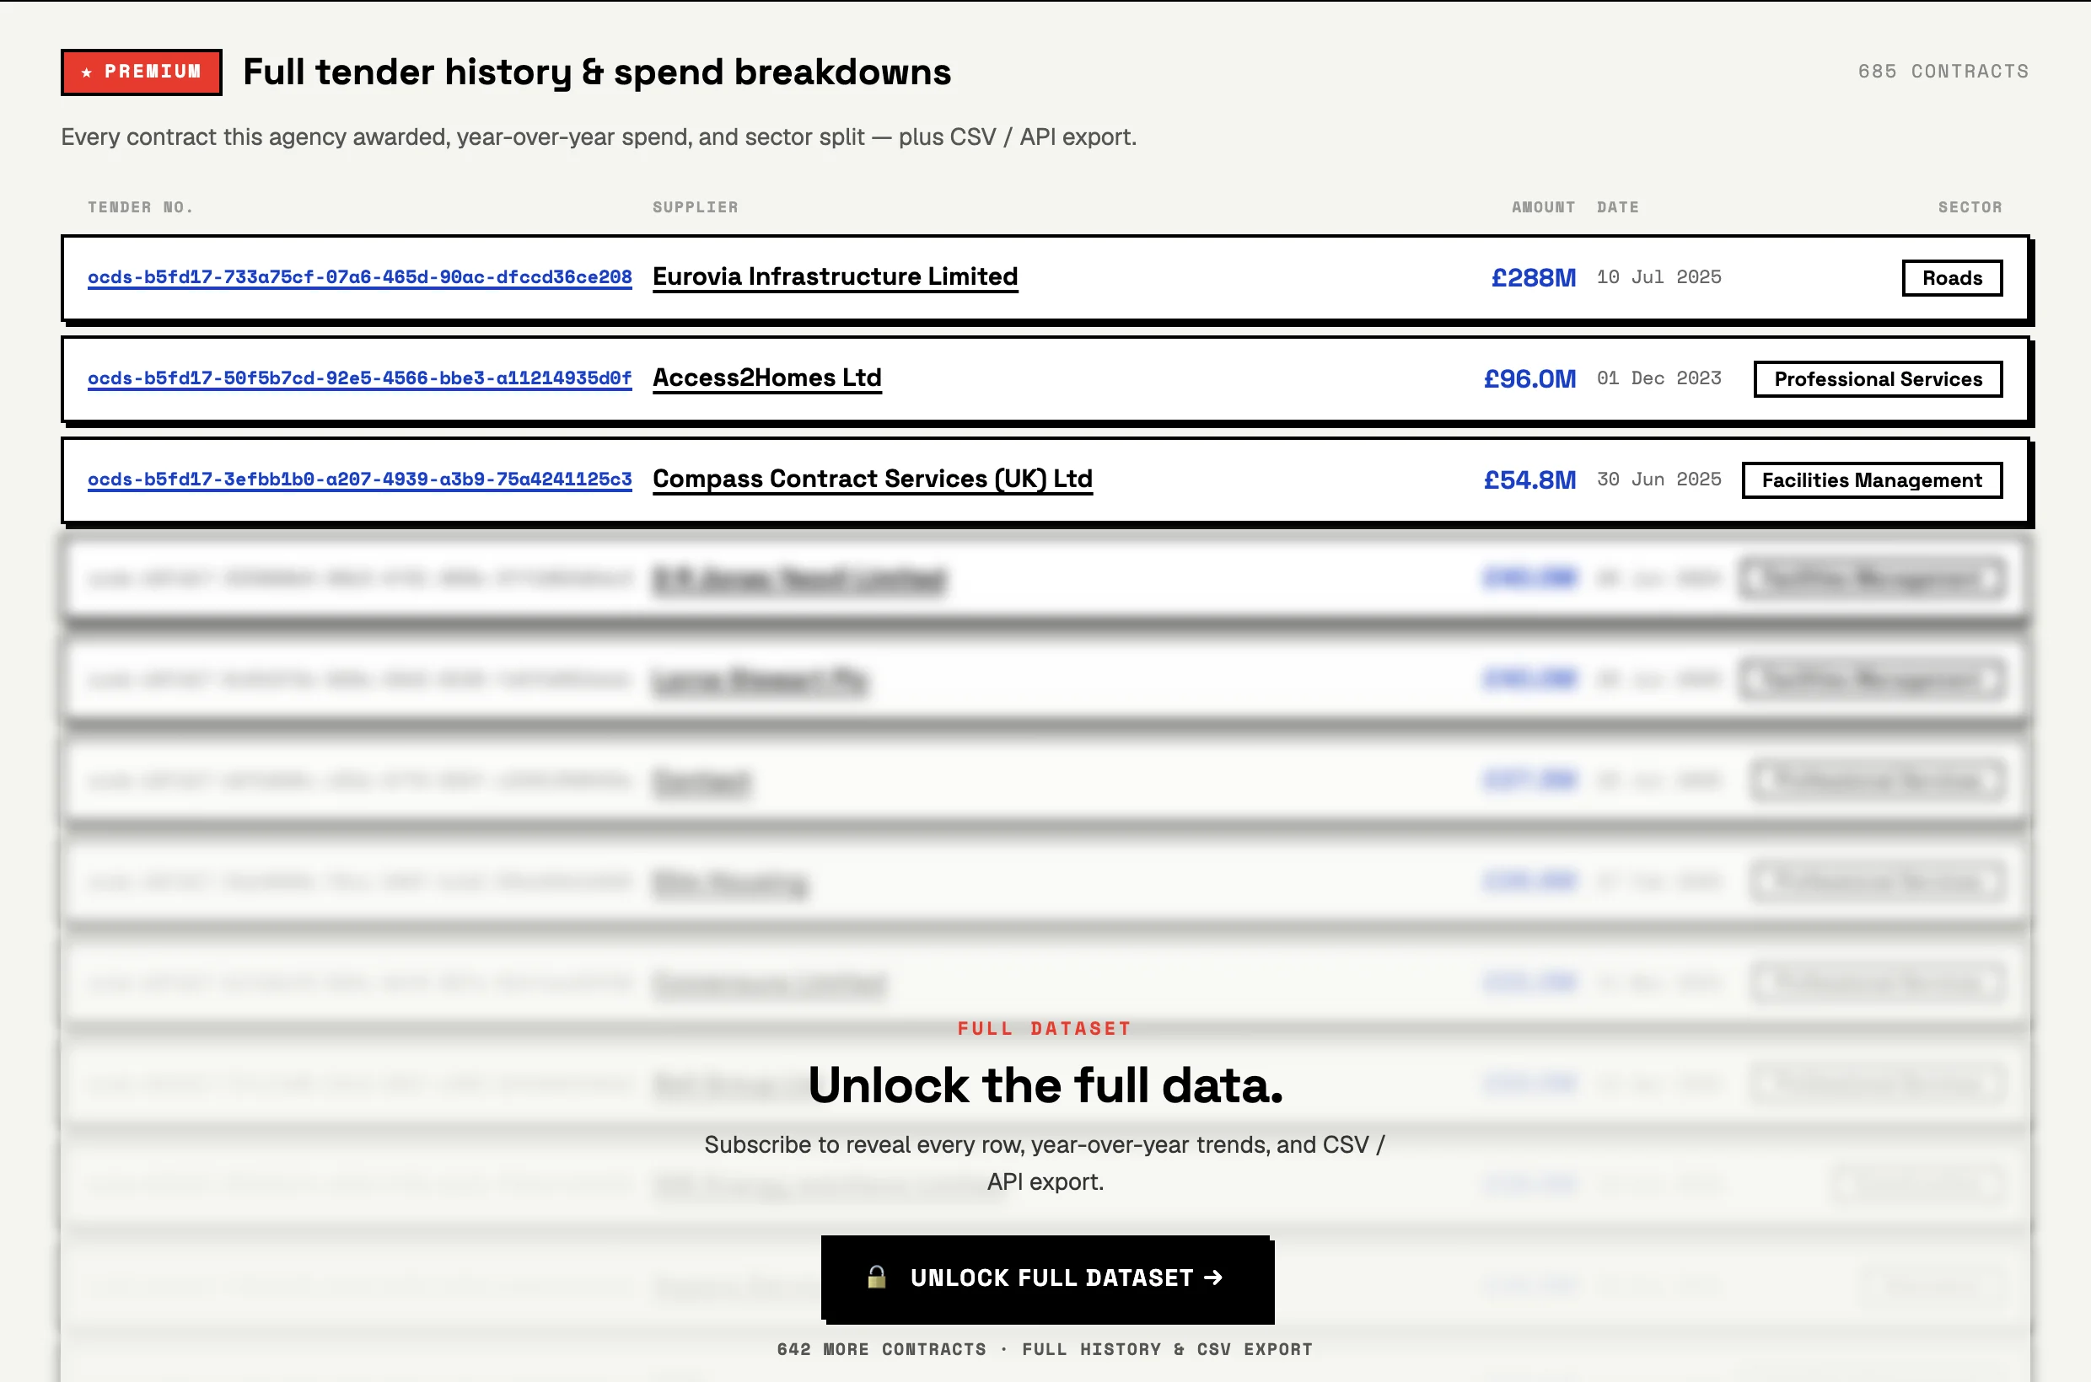Image resolution: width=2091 pixels, height=1382 pixels.
Task: Click the 'Unlock the full data.' heading
Action: (1045, 1085)
